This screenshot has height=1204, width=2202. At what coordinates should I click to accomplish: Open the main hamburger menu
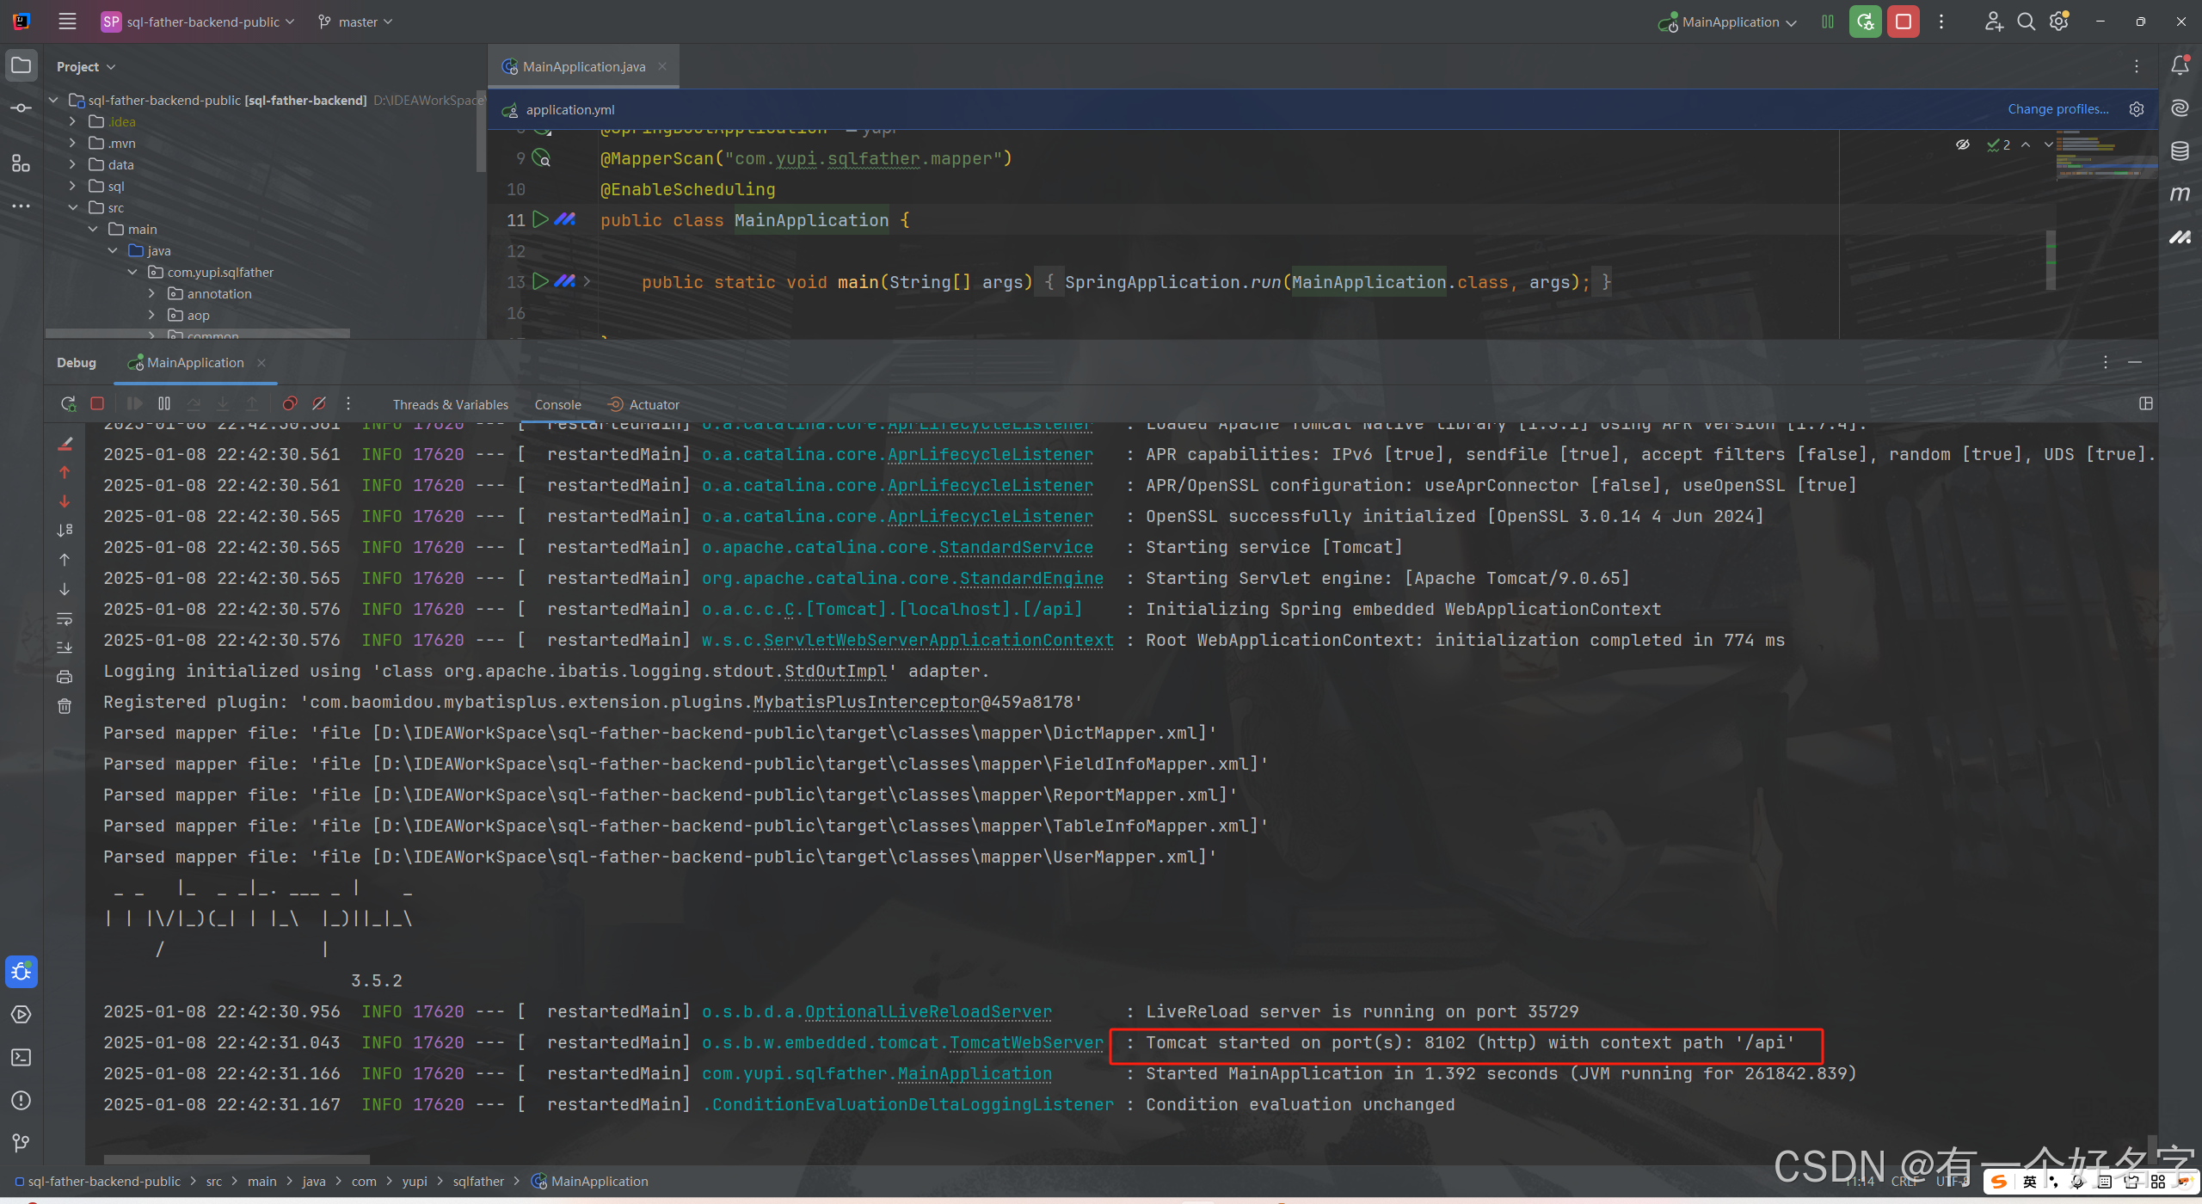click(x=67, y=21)
